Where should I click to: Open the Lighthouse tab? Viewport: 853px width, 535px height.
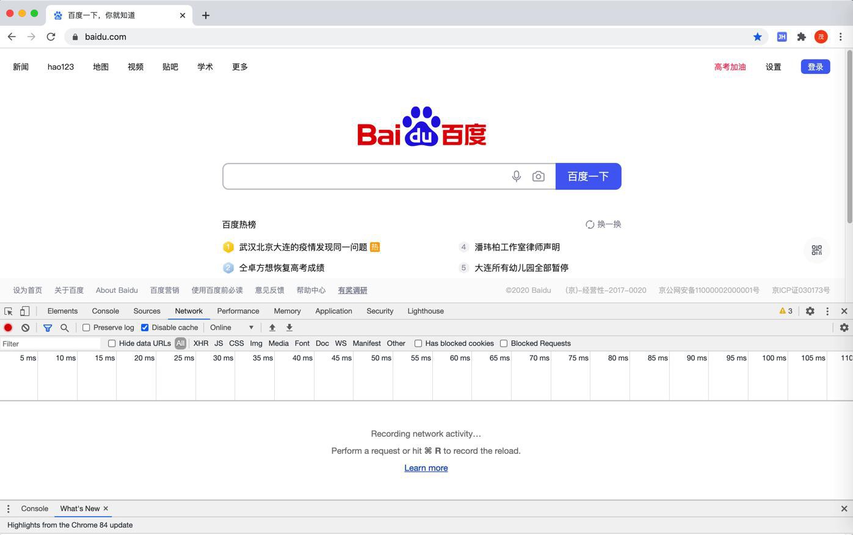[426, 311]
